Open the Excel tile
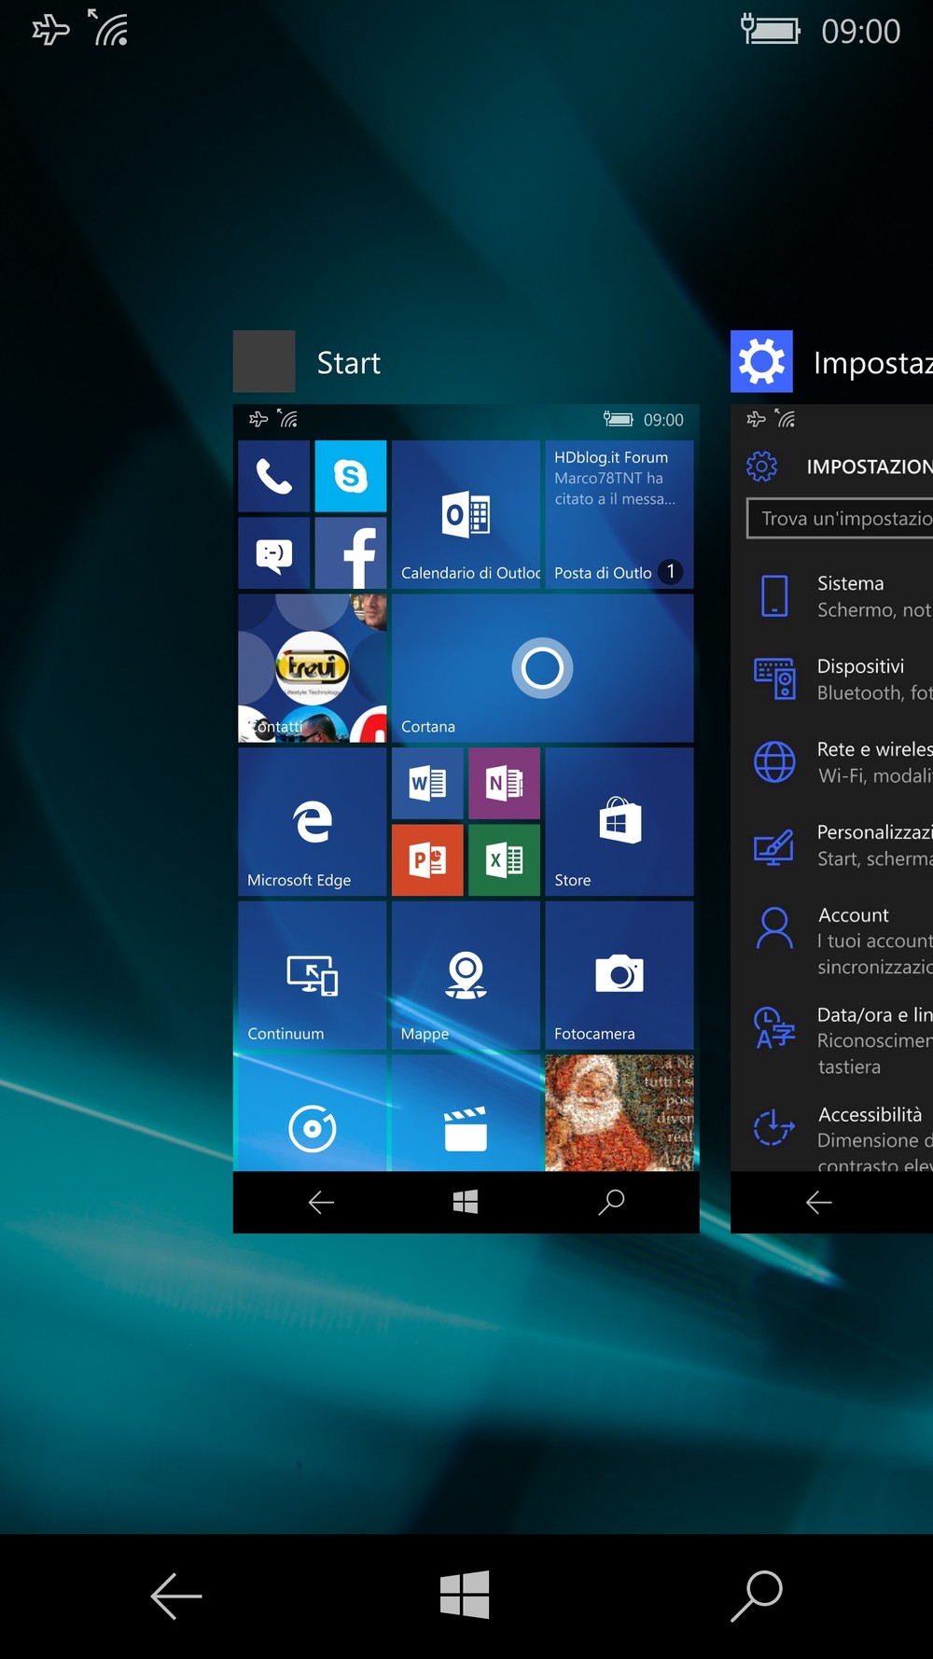The image size is (933, 1659). point(504,859)
